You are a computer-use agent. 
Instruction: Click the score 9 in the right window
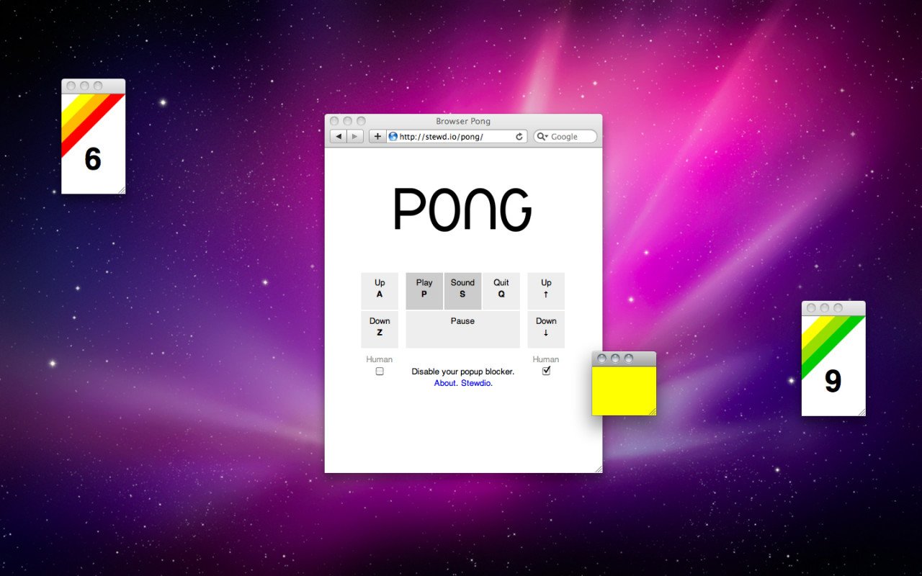pyautogui.click(x=833, y=381)
